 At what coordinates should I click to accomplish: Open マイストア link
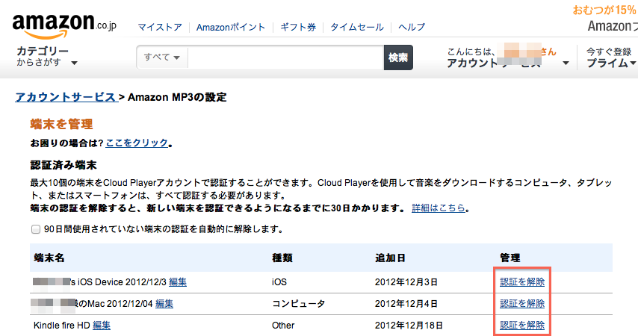tap(160, 28)
